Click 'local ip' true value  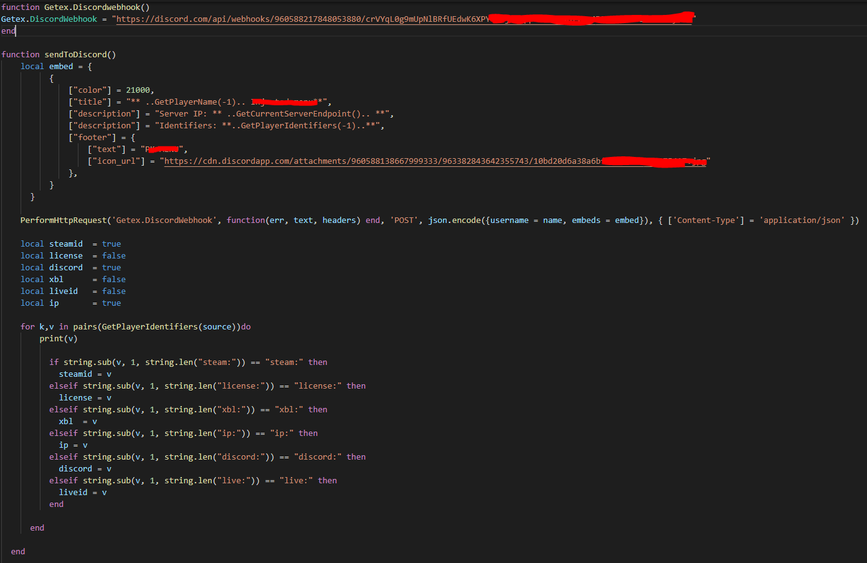[x=111, y=303]
